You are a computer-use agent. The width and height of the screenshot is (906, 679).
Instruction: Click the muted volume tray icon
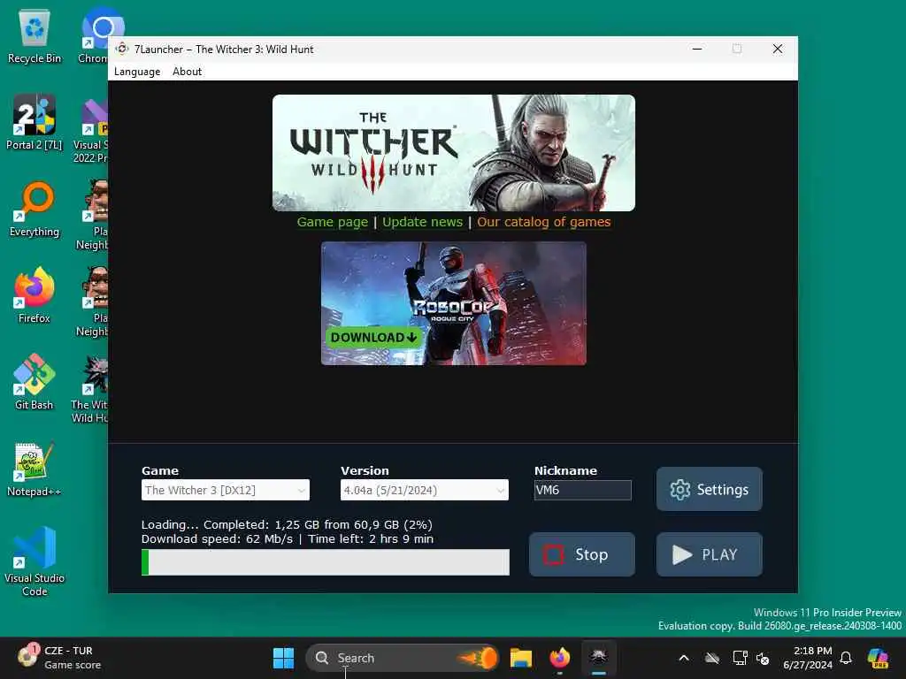tap(763, 658)
